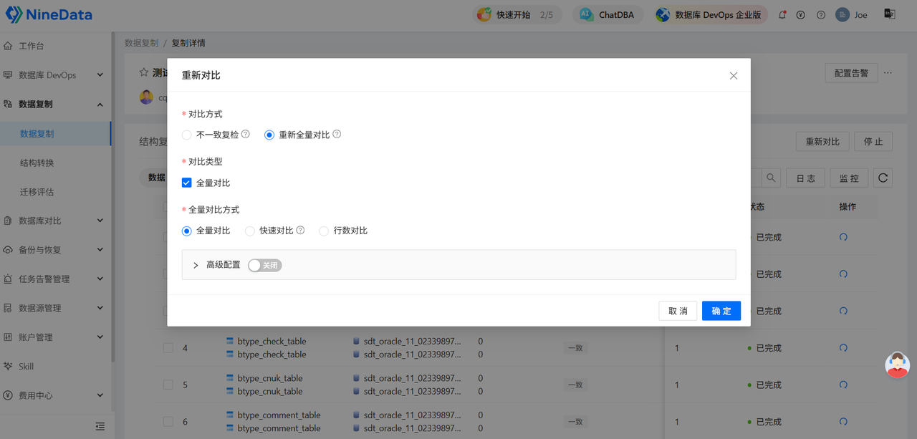Click the magnifier search icon in the table toolbar
Screen dimensions: 917x439
(771, 178)
